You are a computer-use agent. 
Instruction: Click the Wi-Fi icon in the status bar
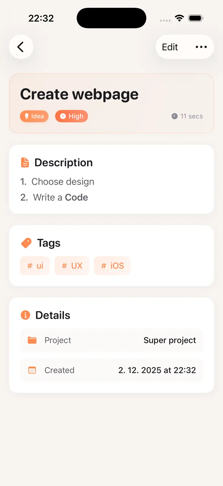[x=179, y=18]
